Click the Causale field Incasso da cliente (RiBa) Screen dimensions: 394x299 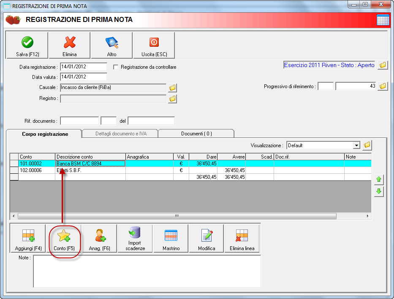coord(113,88)
